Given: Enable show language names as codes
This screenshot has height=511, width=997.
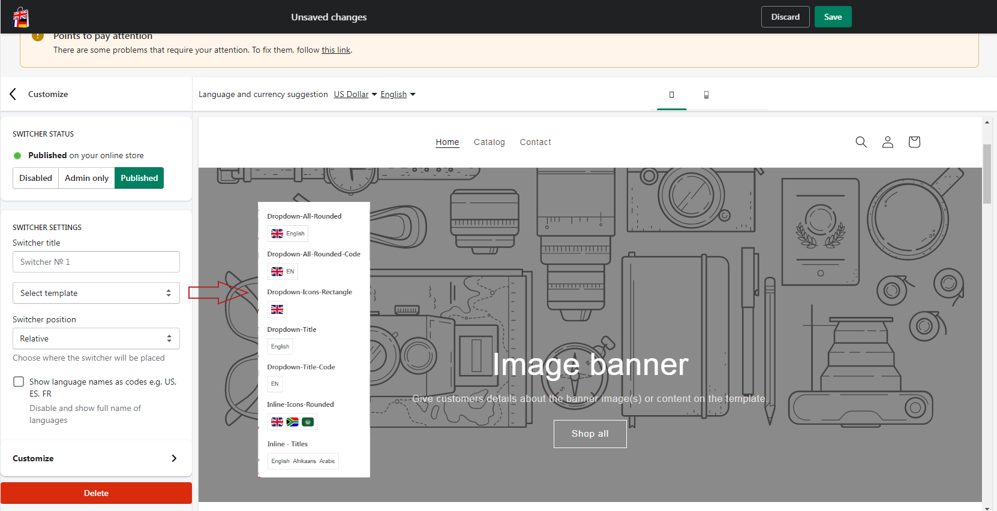Looking at the screenshot, I should [19, 382].
